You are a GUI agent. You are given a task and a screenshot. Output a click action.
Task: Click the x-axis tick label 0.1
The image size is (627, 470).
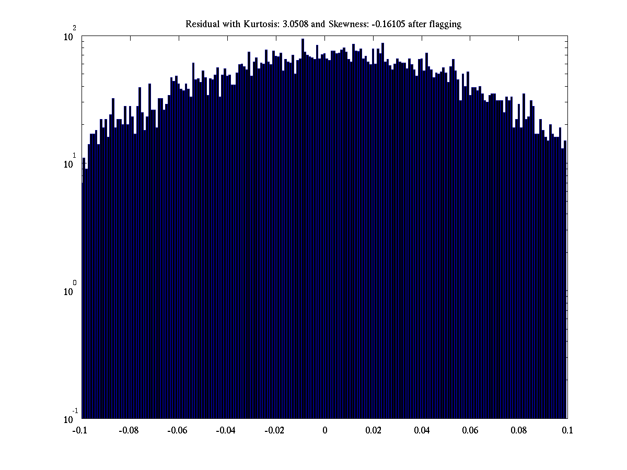[567, 431]
